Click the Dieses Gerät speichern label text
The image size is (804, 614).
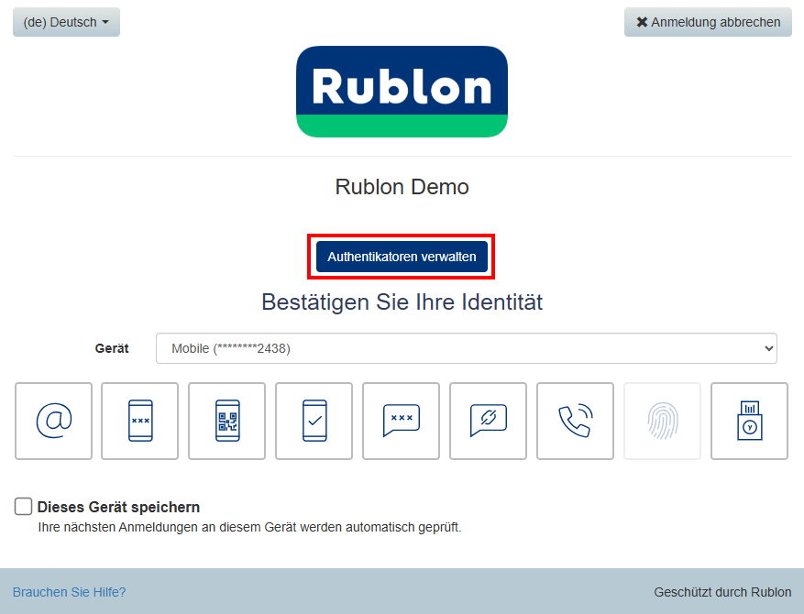[x=118, y=507]
